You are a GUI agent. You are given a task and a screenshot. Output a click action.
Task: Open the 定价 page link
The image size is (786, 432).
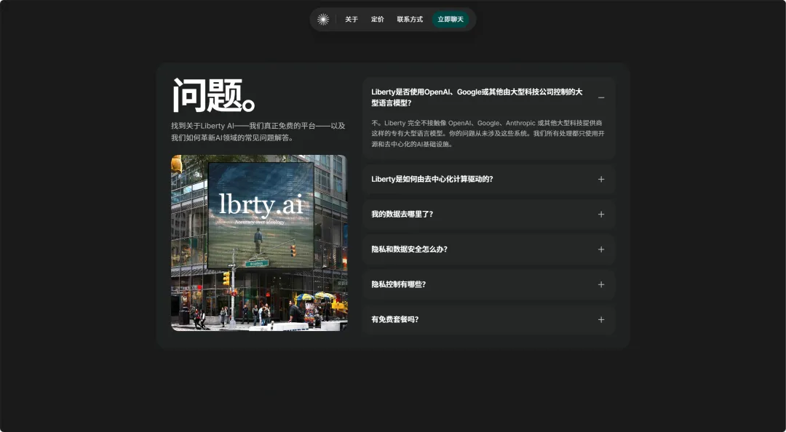coord(378,19)
